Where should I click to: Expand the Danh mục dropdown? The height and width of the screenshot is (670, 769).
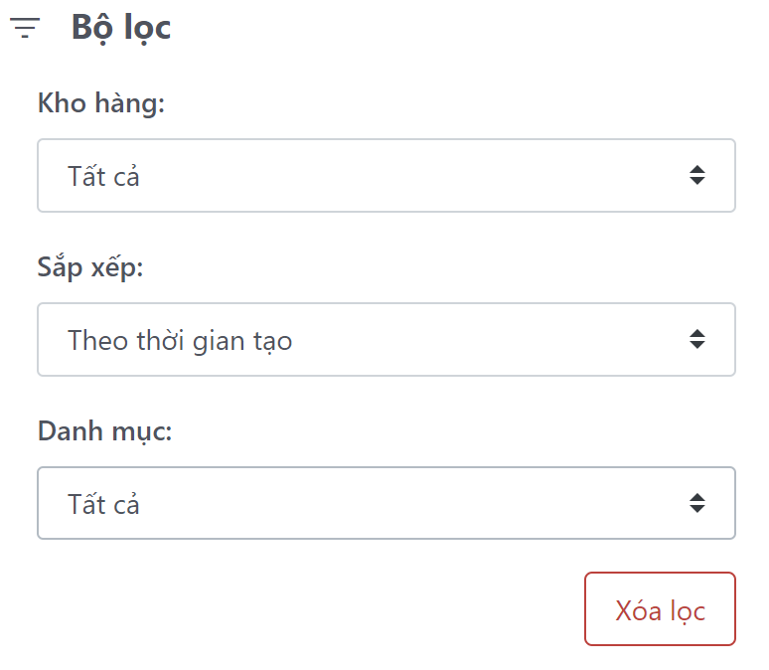[385, 504]
